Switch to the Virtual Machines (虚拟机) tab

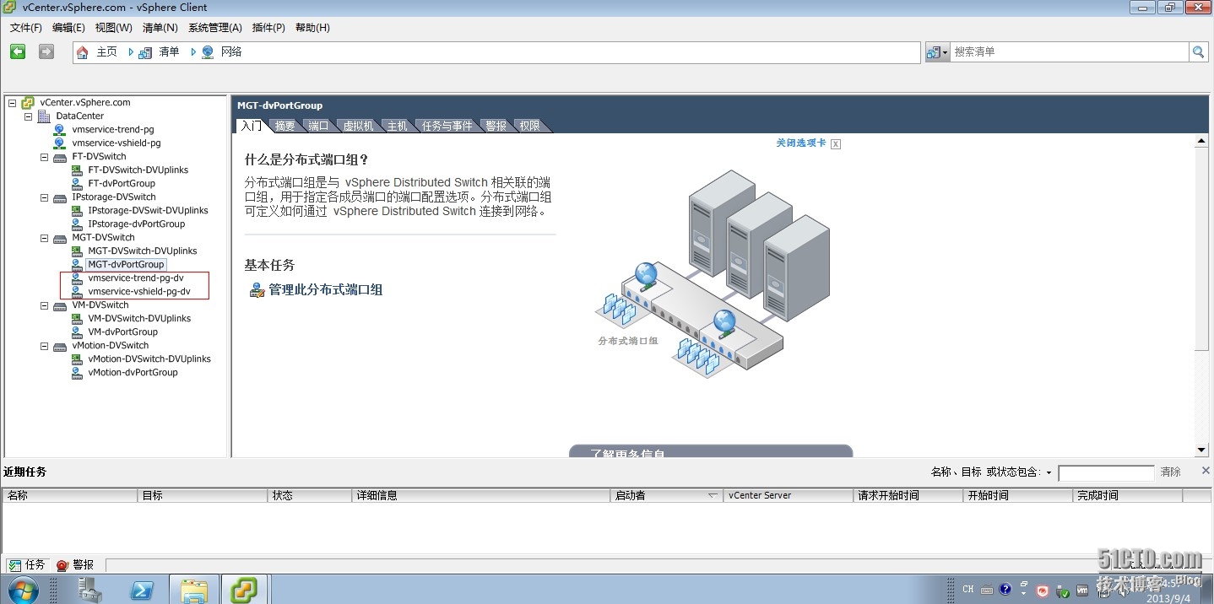click(x=358, y=126)
